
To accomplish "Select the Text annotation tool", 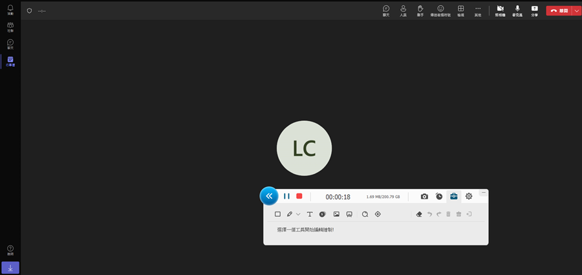I will [x=310, y=214].
